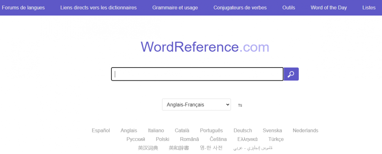Viewport: 382px width, 154px height.
Task: Open the Anglais-Français dictionary dropdown
Action: tap(196, 105)
